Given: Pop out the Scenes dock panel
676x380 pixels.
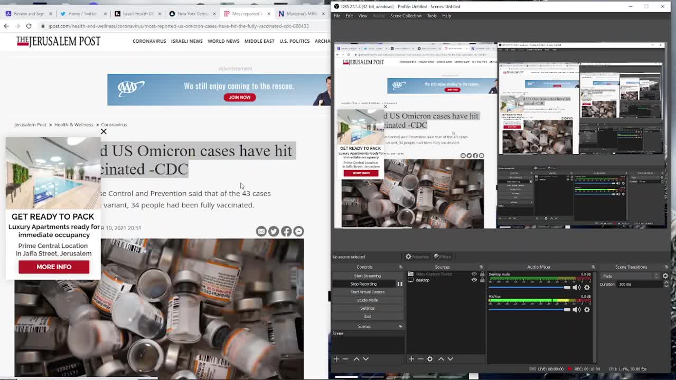Looking at the screenshot, I should pyautogui.click(x=400, y=327).
